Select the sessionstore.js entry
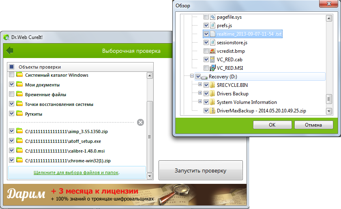 point(232,43)
